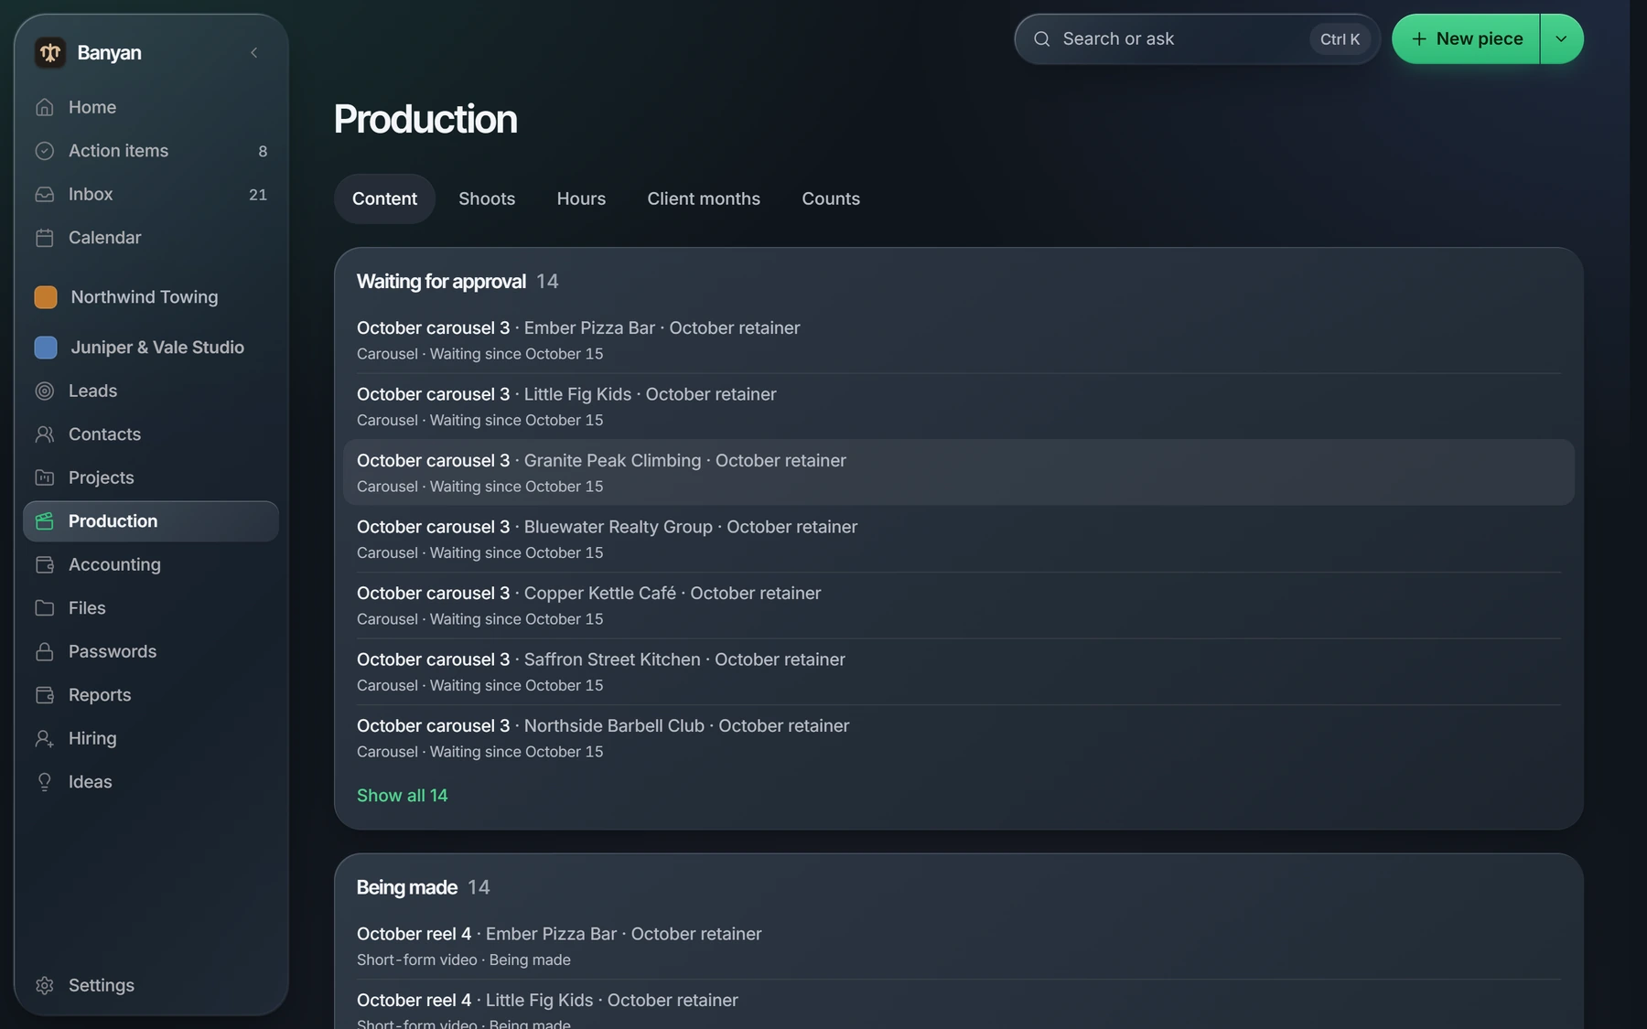
Task: Focus the Search or ask field
Action: coord(1197,38)
